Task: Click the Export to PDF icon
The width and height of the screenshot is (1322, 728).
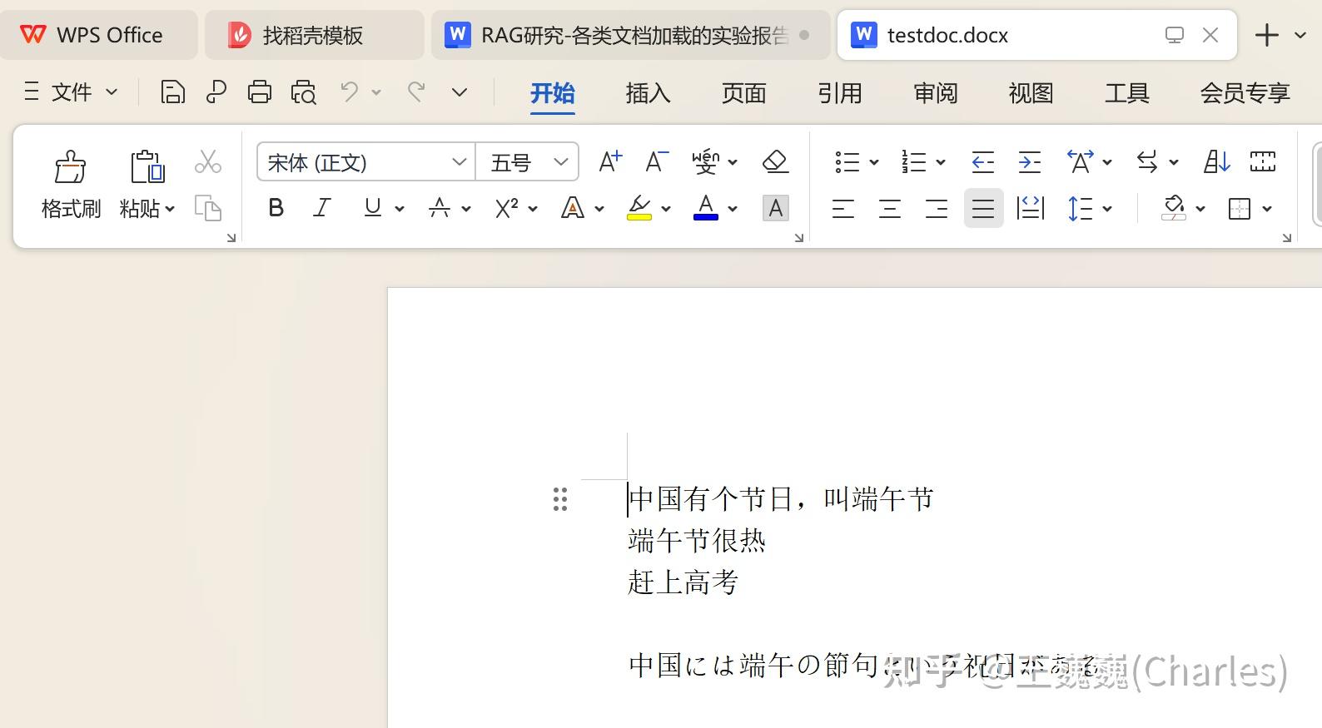Action: [216, 92]
